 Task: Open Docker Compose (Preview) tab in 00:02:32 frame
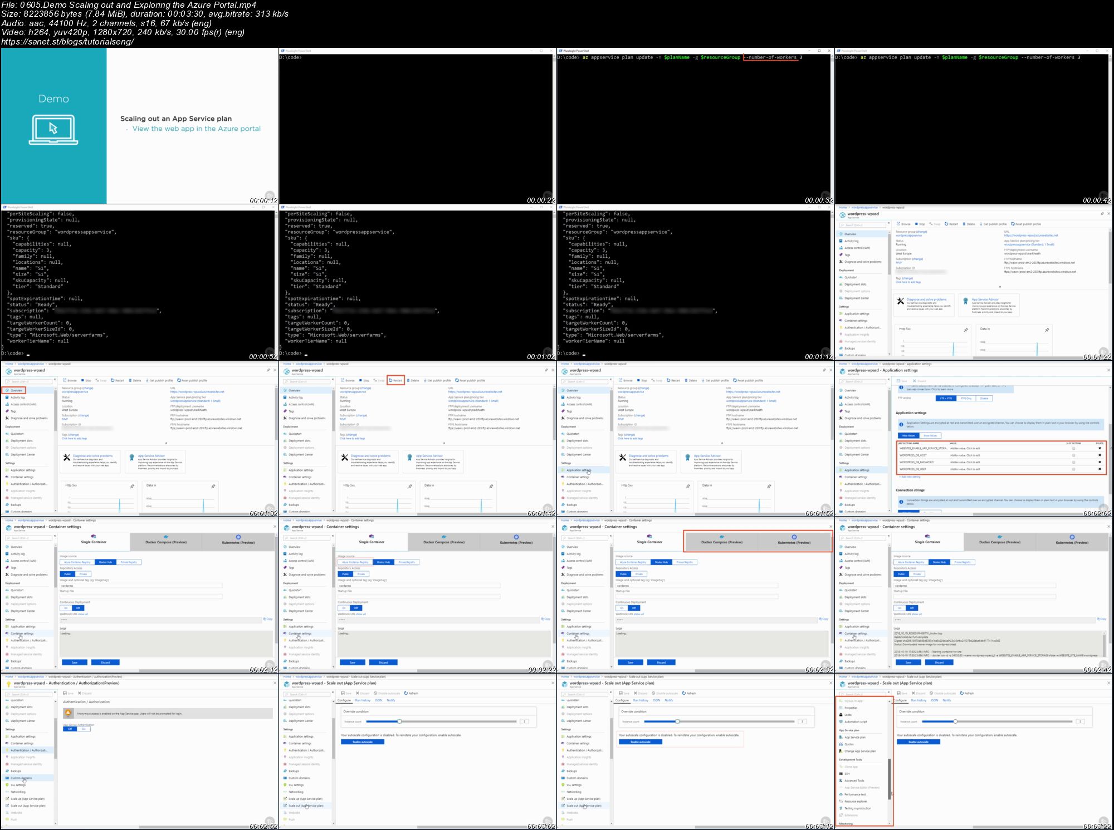coord(721,541)
